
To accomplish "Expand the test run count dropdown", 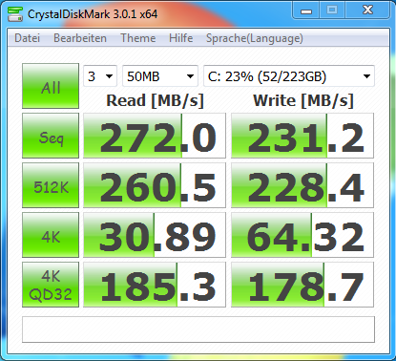I will [100, 76].
